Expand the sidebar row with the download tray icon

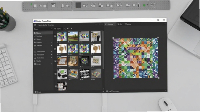pyautogui.click(x=43, y=58)
